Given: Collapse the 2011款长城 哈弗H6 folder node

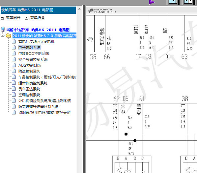Looking at the screenshot, I should point(2,35).
